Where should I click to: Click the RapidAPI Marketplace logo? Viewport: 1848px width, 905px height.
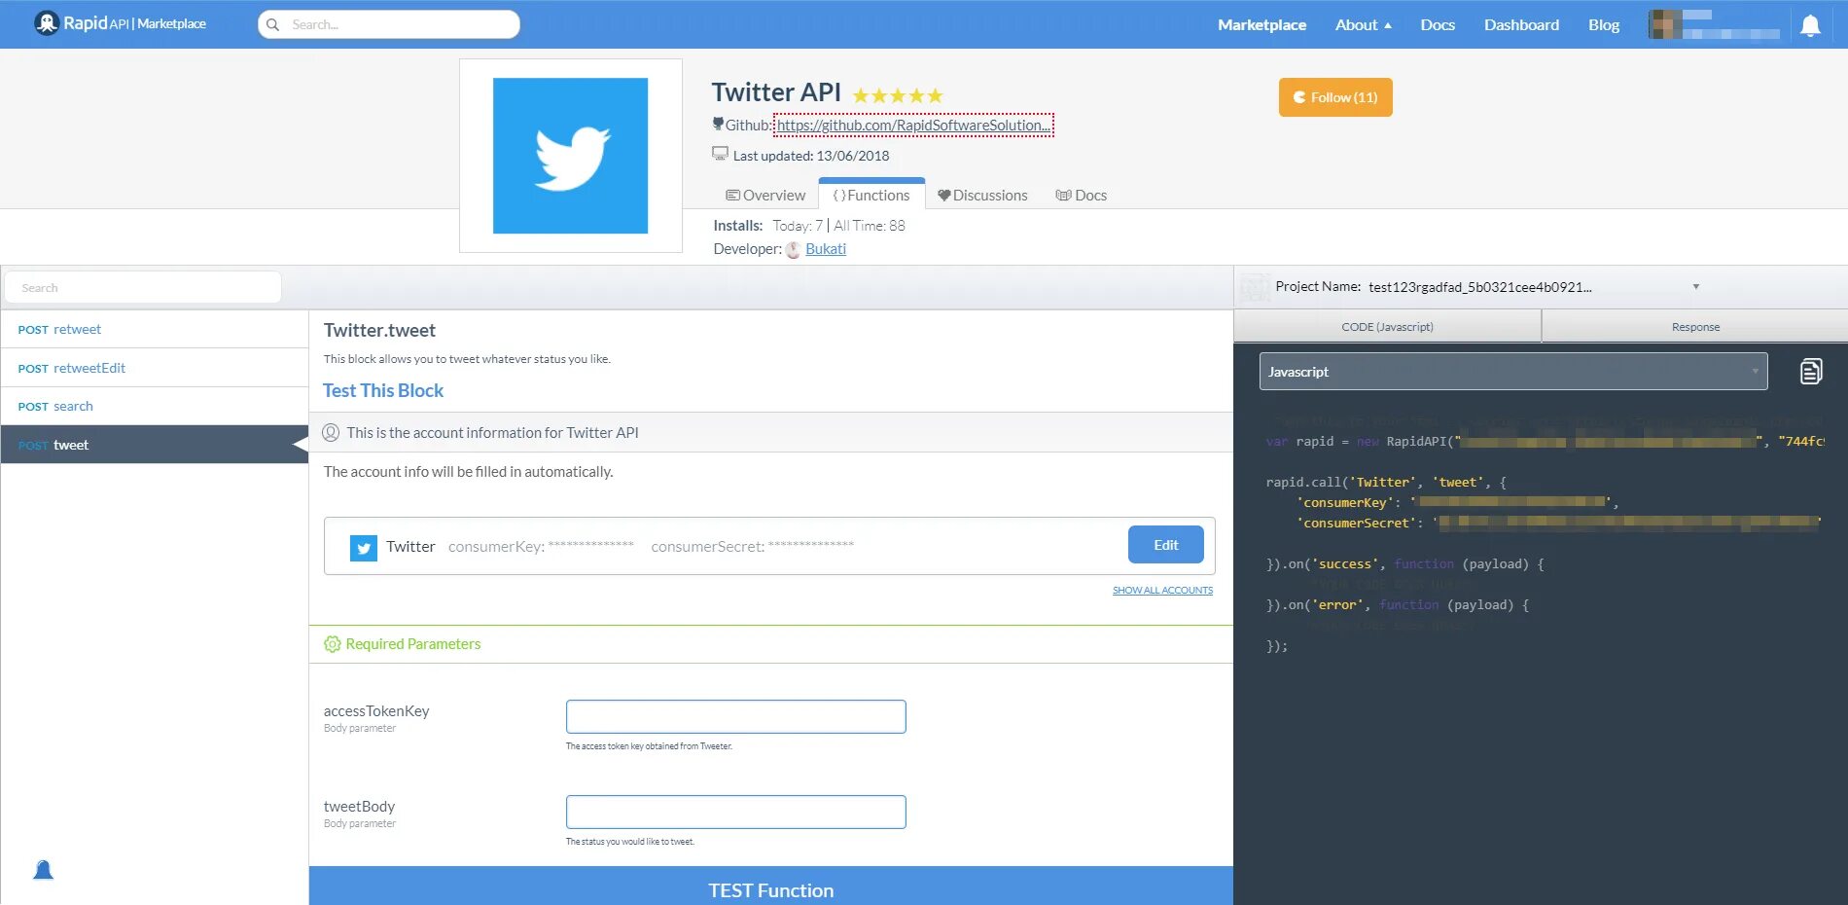click(x=121, y=23)
